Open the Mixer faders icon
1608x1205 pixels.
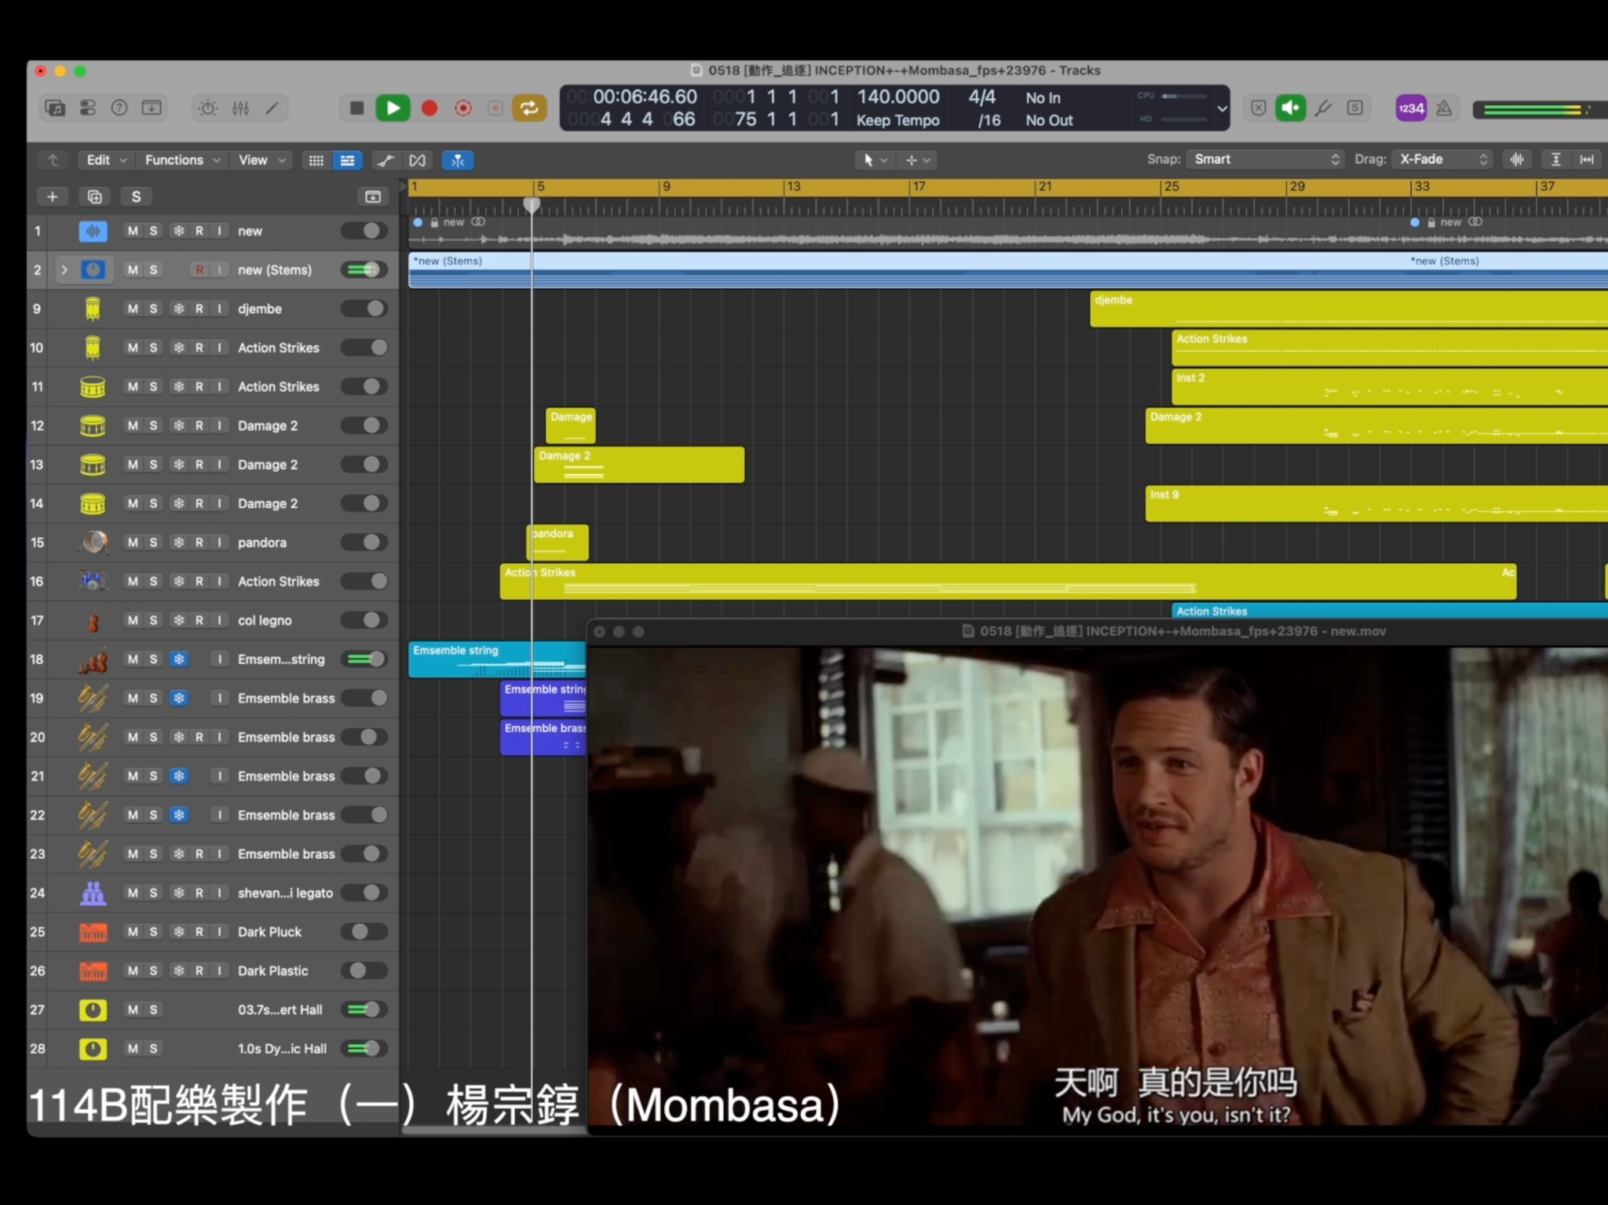pos(240,108)
